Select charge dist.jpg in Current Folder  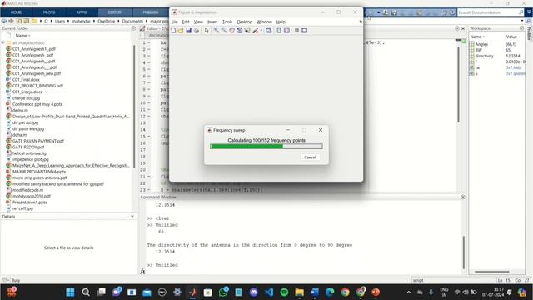click(x=26, y=98)
